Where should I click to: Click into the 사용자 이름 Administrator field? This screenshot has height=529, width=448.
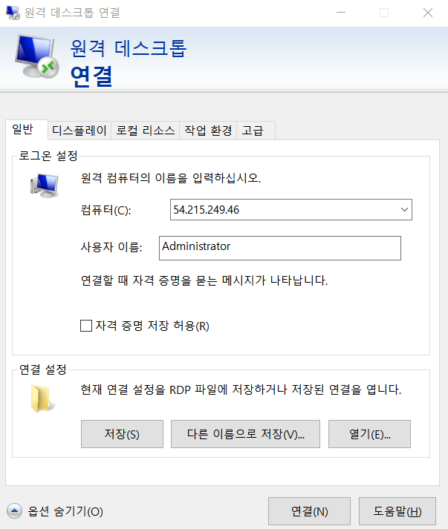[x=280, y=248]
